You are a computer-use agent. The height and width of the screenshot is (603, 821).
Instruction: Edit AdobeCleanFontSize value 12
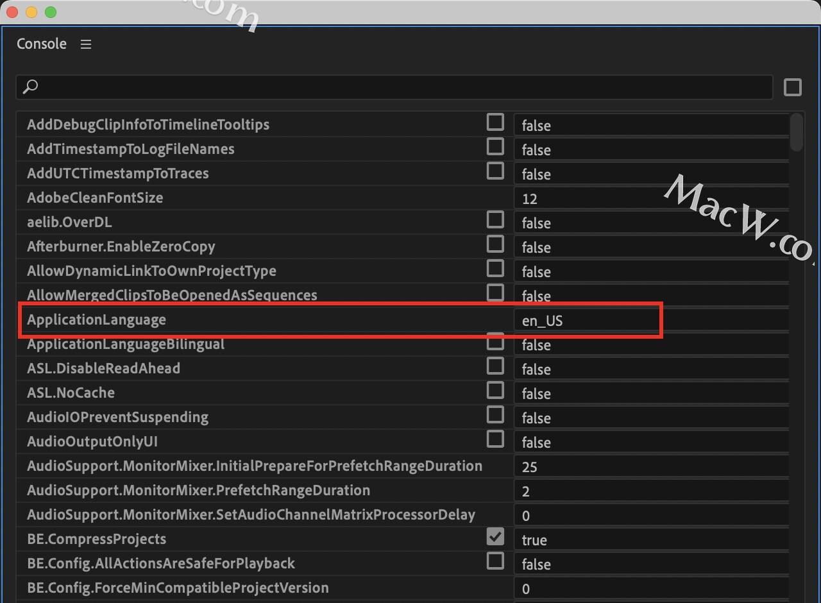click(x=652, y=198)
